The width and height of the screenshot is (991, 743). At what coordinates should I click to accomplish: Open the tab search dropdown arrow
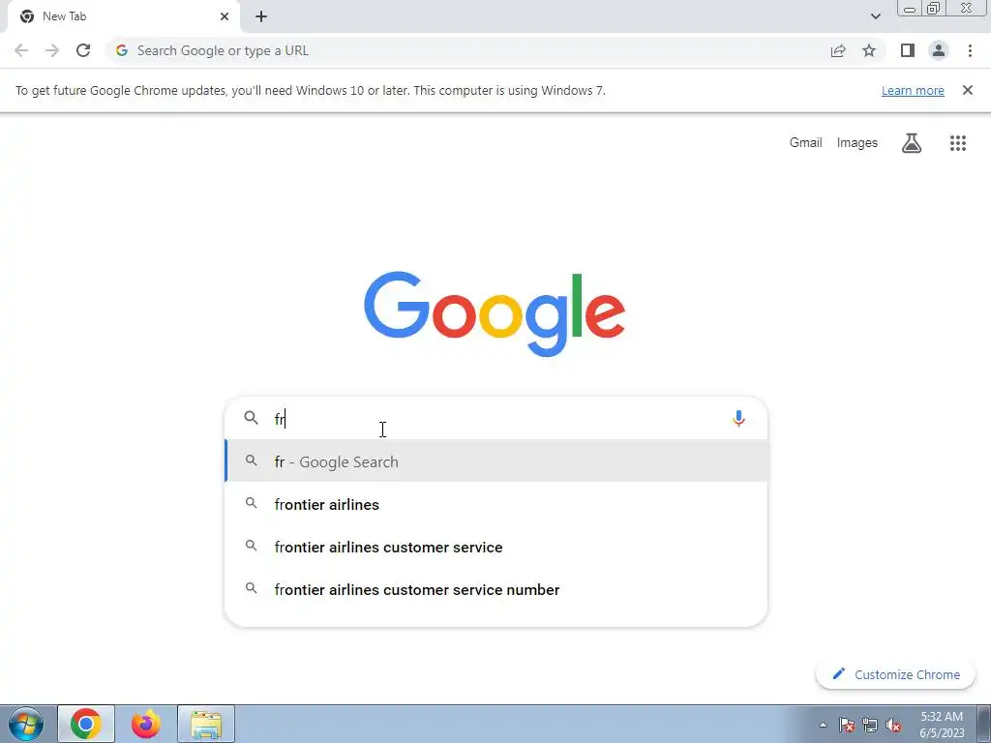(875, 16)
